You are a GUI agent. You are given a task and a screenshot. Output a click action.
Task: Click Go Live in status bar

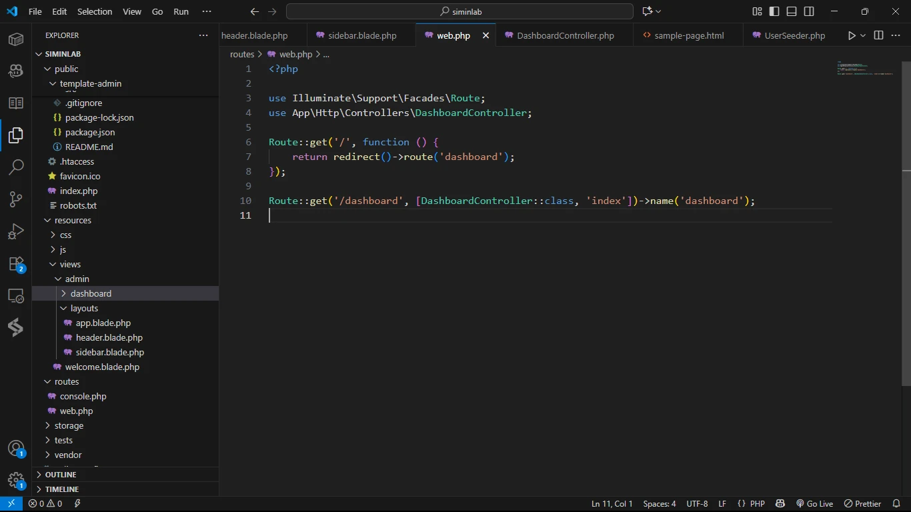pos(814,504)
